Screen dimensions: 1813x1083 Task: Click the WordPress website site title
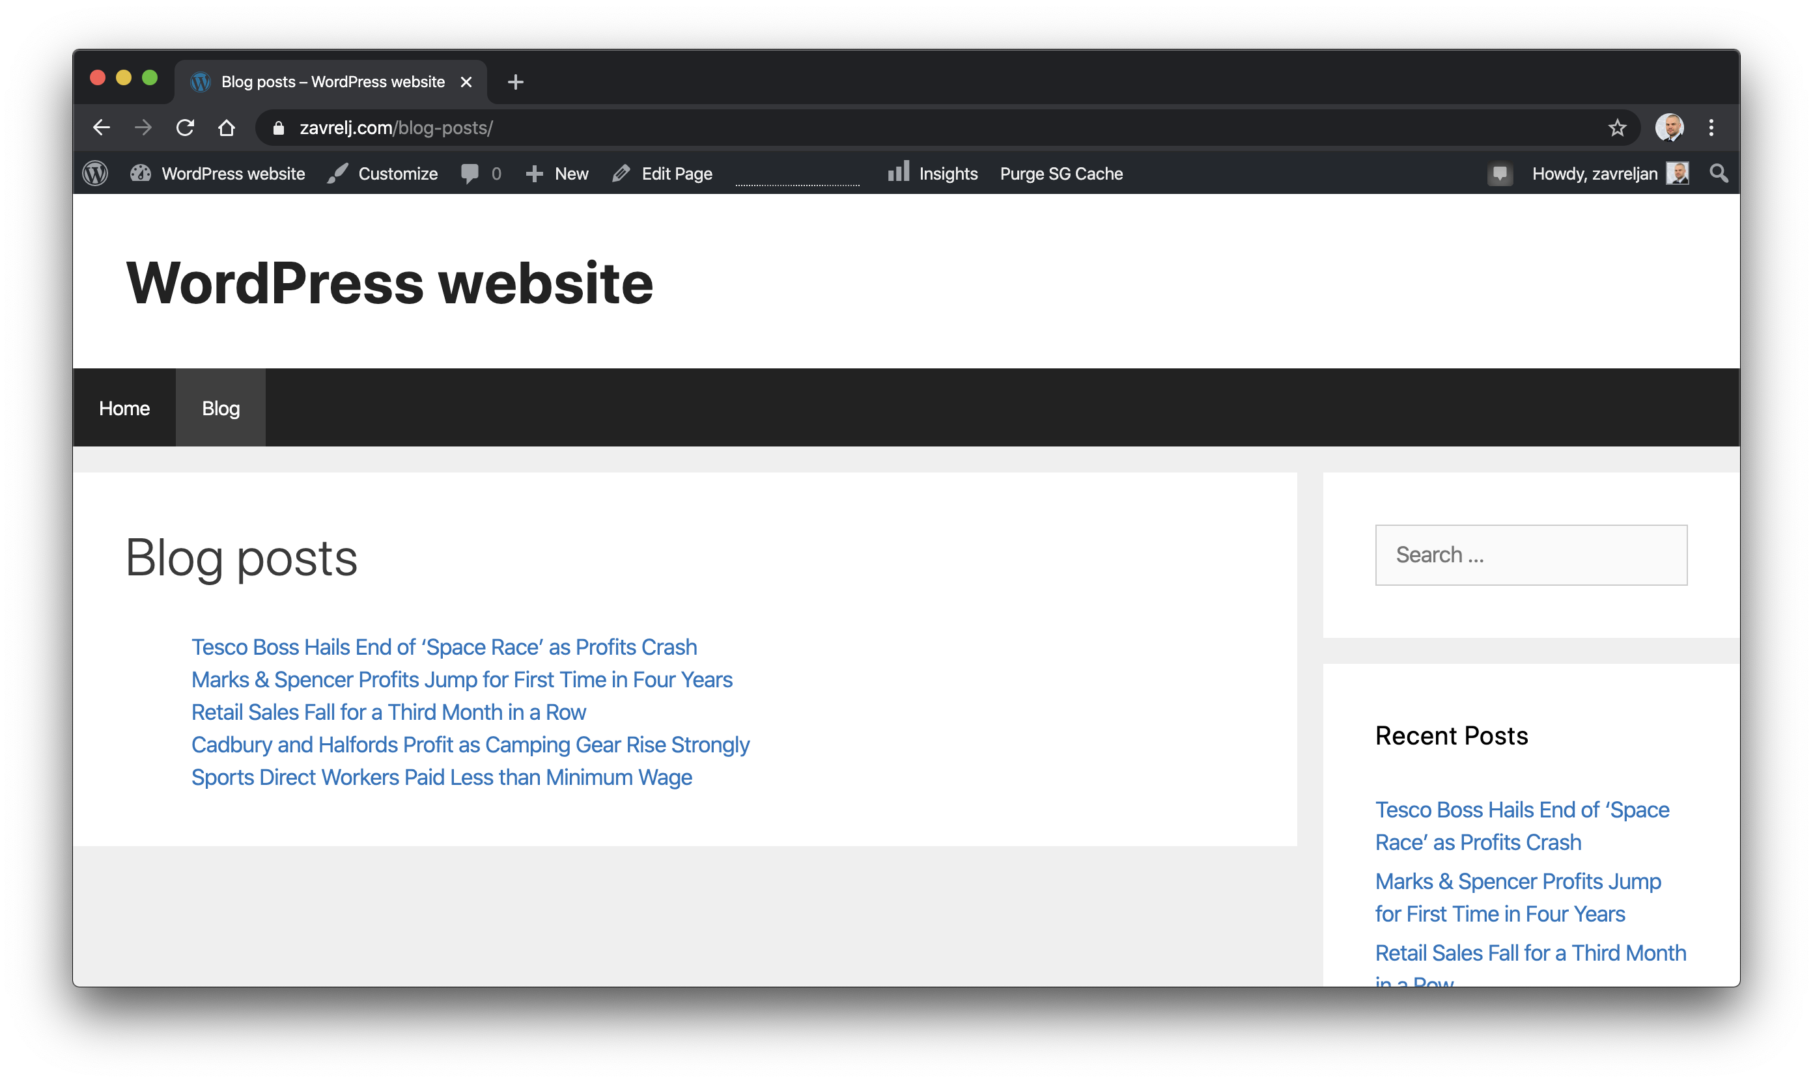click(389, 282)
